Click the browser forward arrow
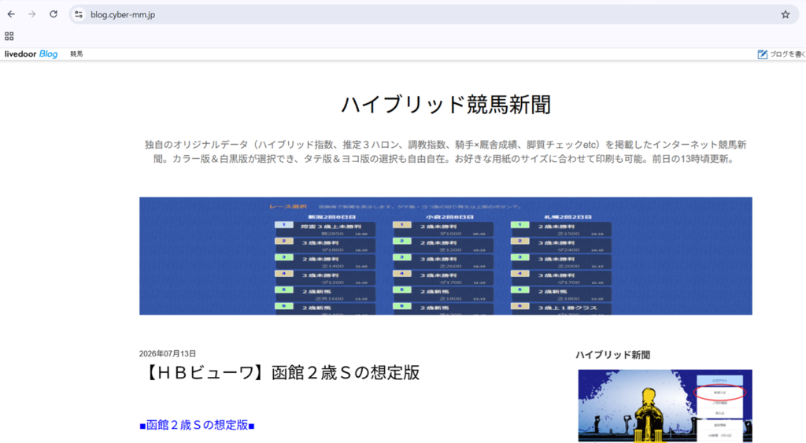Viewport: 806px width, 443px height. tap(32, 14)
